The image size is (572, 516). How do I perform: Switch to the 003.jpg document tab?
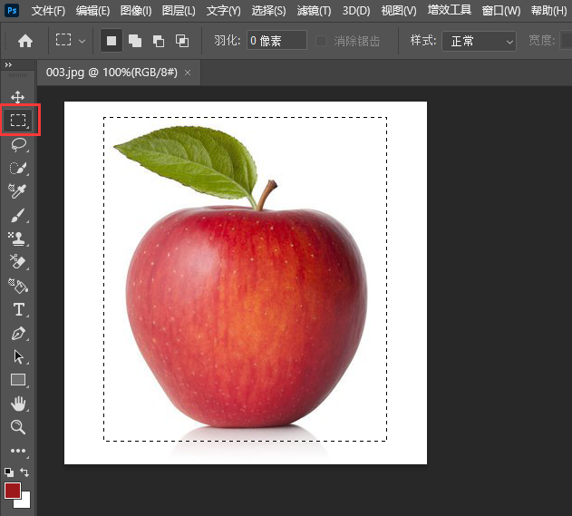[x=107, y=71]
